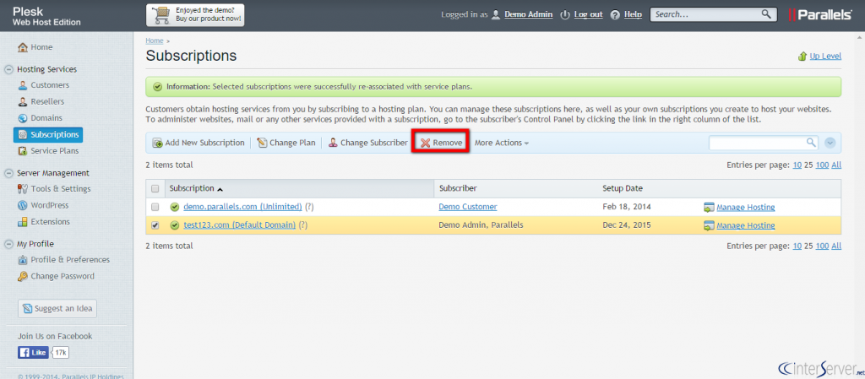Click the Facebook Like button

pos(33,353)
